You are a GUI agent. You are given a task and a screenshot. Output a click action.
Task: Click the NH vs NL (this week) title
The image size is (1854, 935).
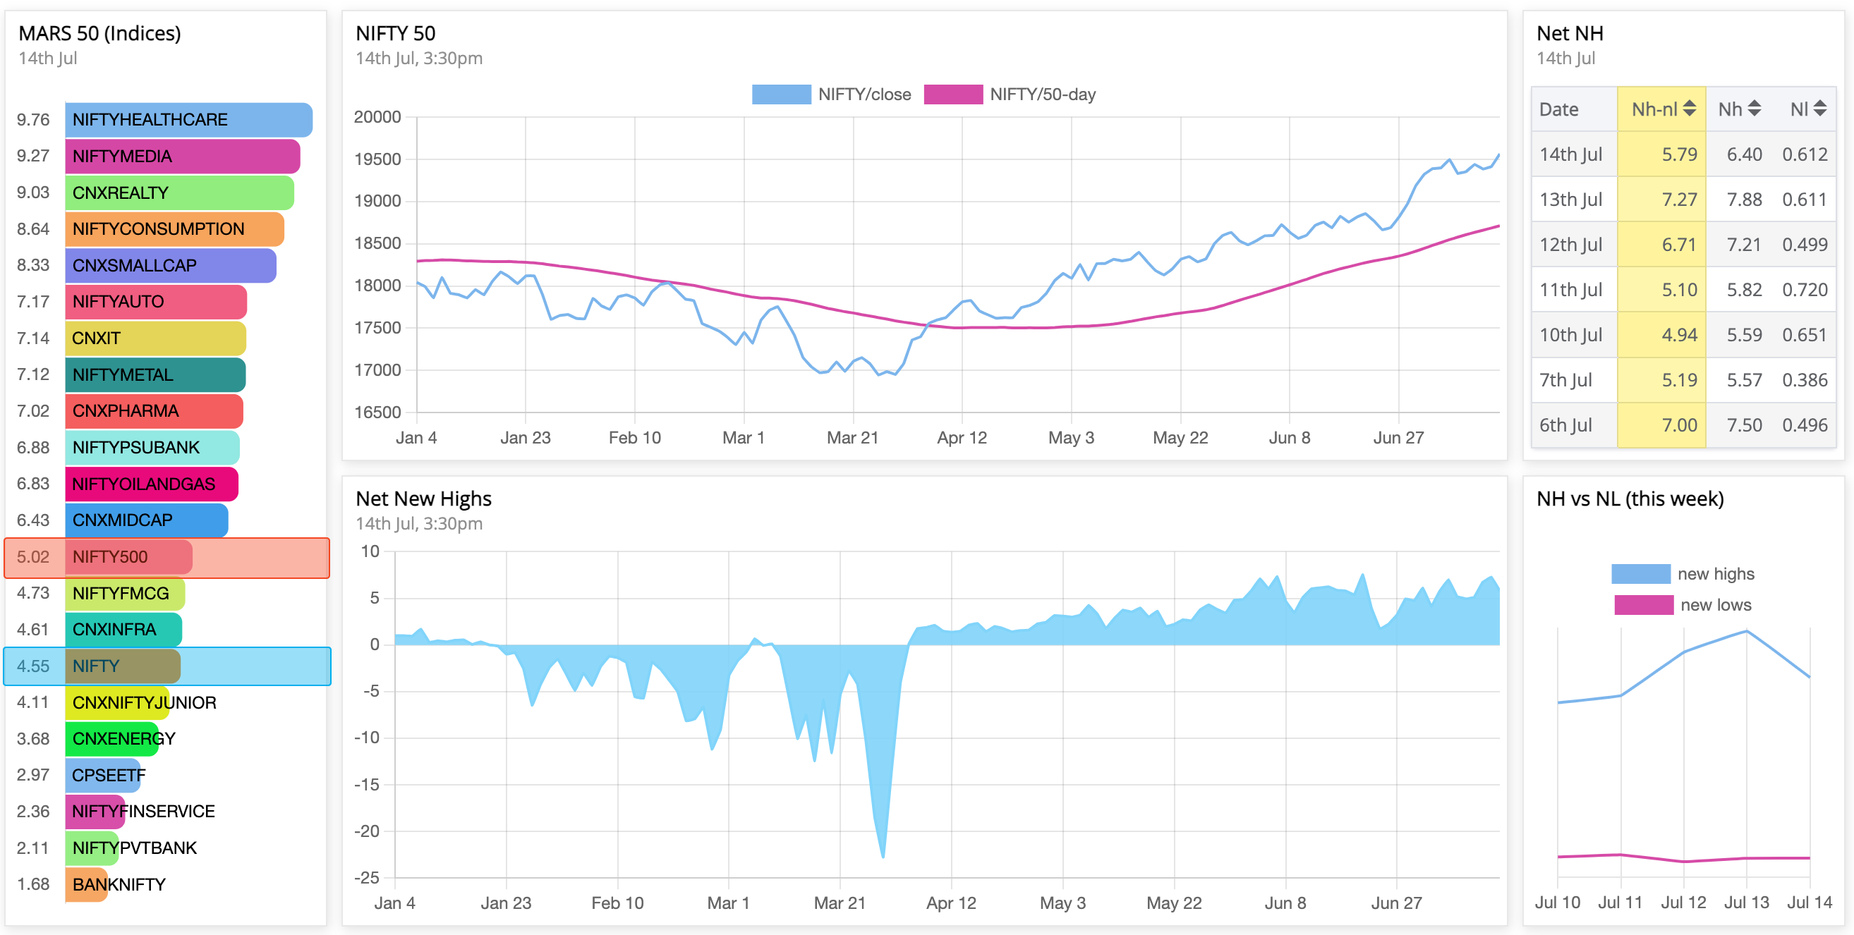coord(1630,499)
